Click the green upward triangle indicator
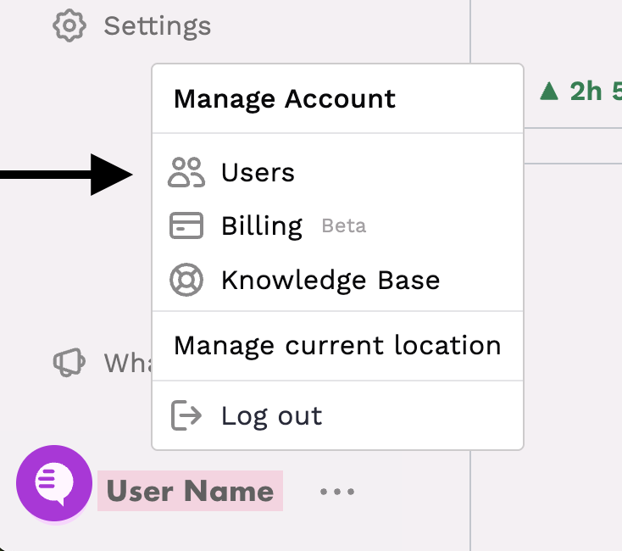622x551 pixels. point(549,91)
